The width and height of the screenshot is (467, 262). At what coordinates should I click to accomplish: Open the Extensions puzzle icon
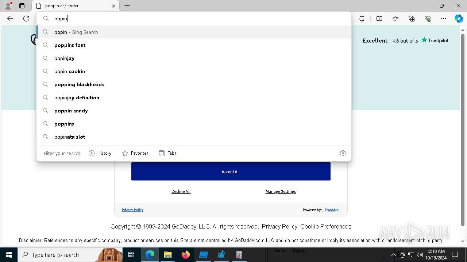(x=362, y=19)
